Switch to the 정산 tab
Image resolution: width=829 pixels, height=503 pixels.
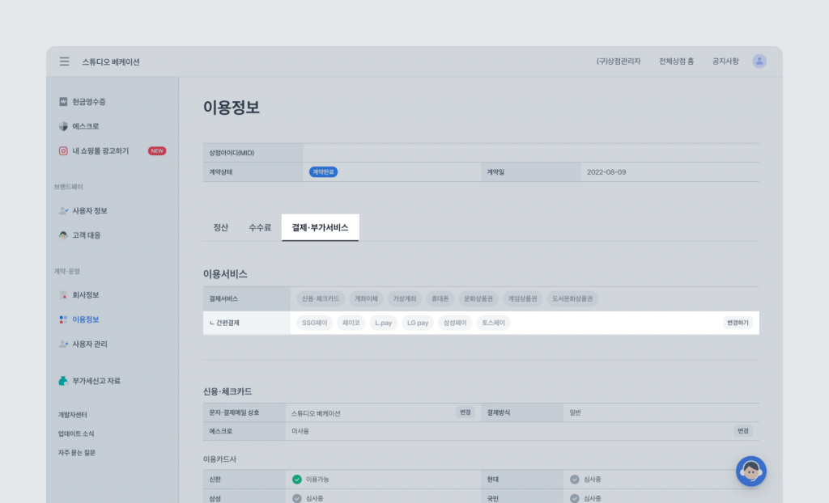tap(220, 228)
